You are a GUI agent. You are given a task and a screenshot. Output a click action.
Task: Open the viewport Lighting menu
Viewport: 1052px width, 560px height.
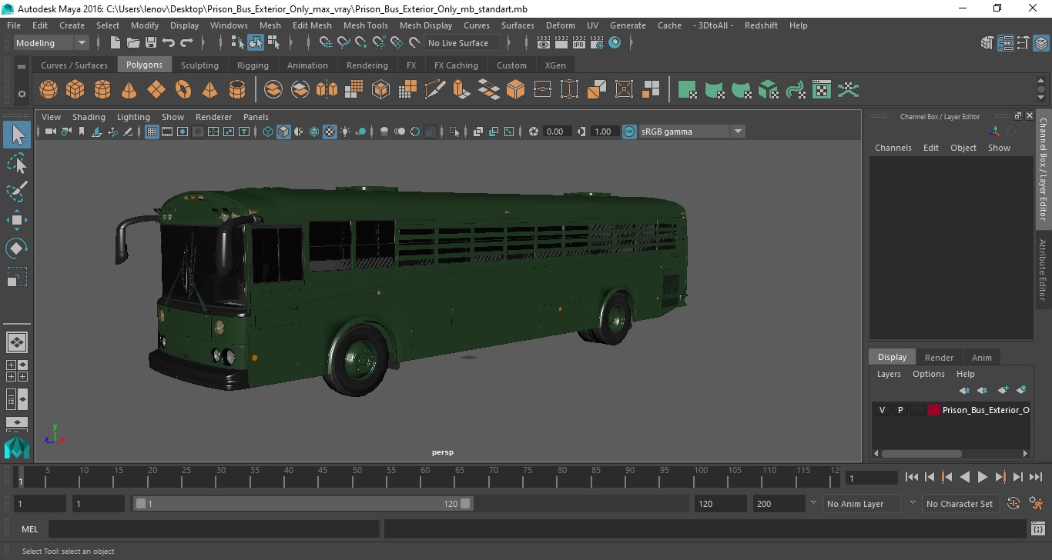pos(133,117)
